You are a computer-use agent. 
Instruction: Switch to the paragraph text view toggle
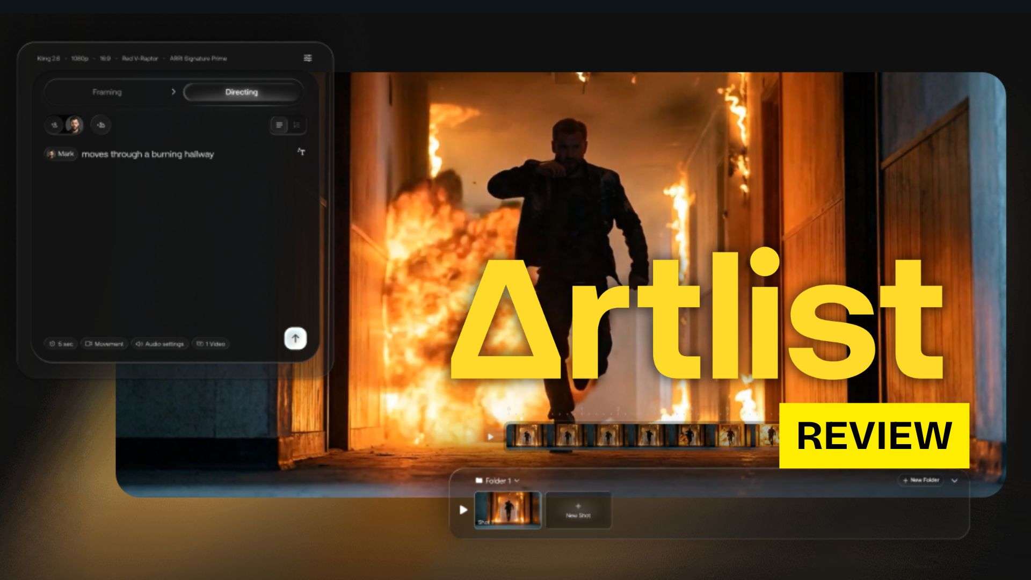279,125
